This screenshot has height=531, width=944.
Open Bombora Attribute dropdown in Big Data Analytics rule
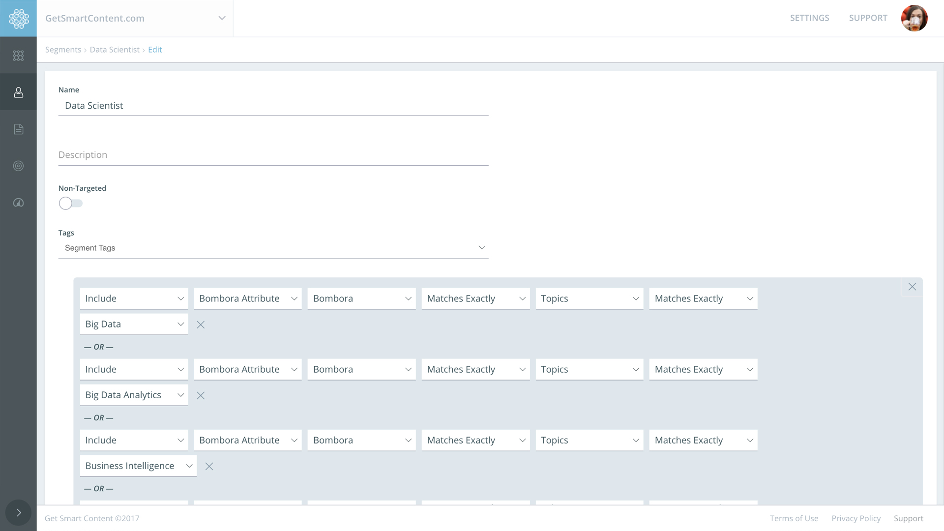click(248, 369)
